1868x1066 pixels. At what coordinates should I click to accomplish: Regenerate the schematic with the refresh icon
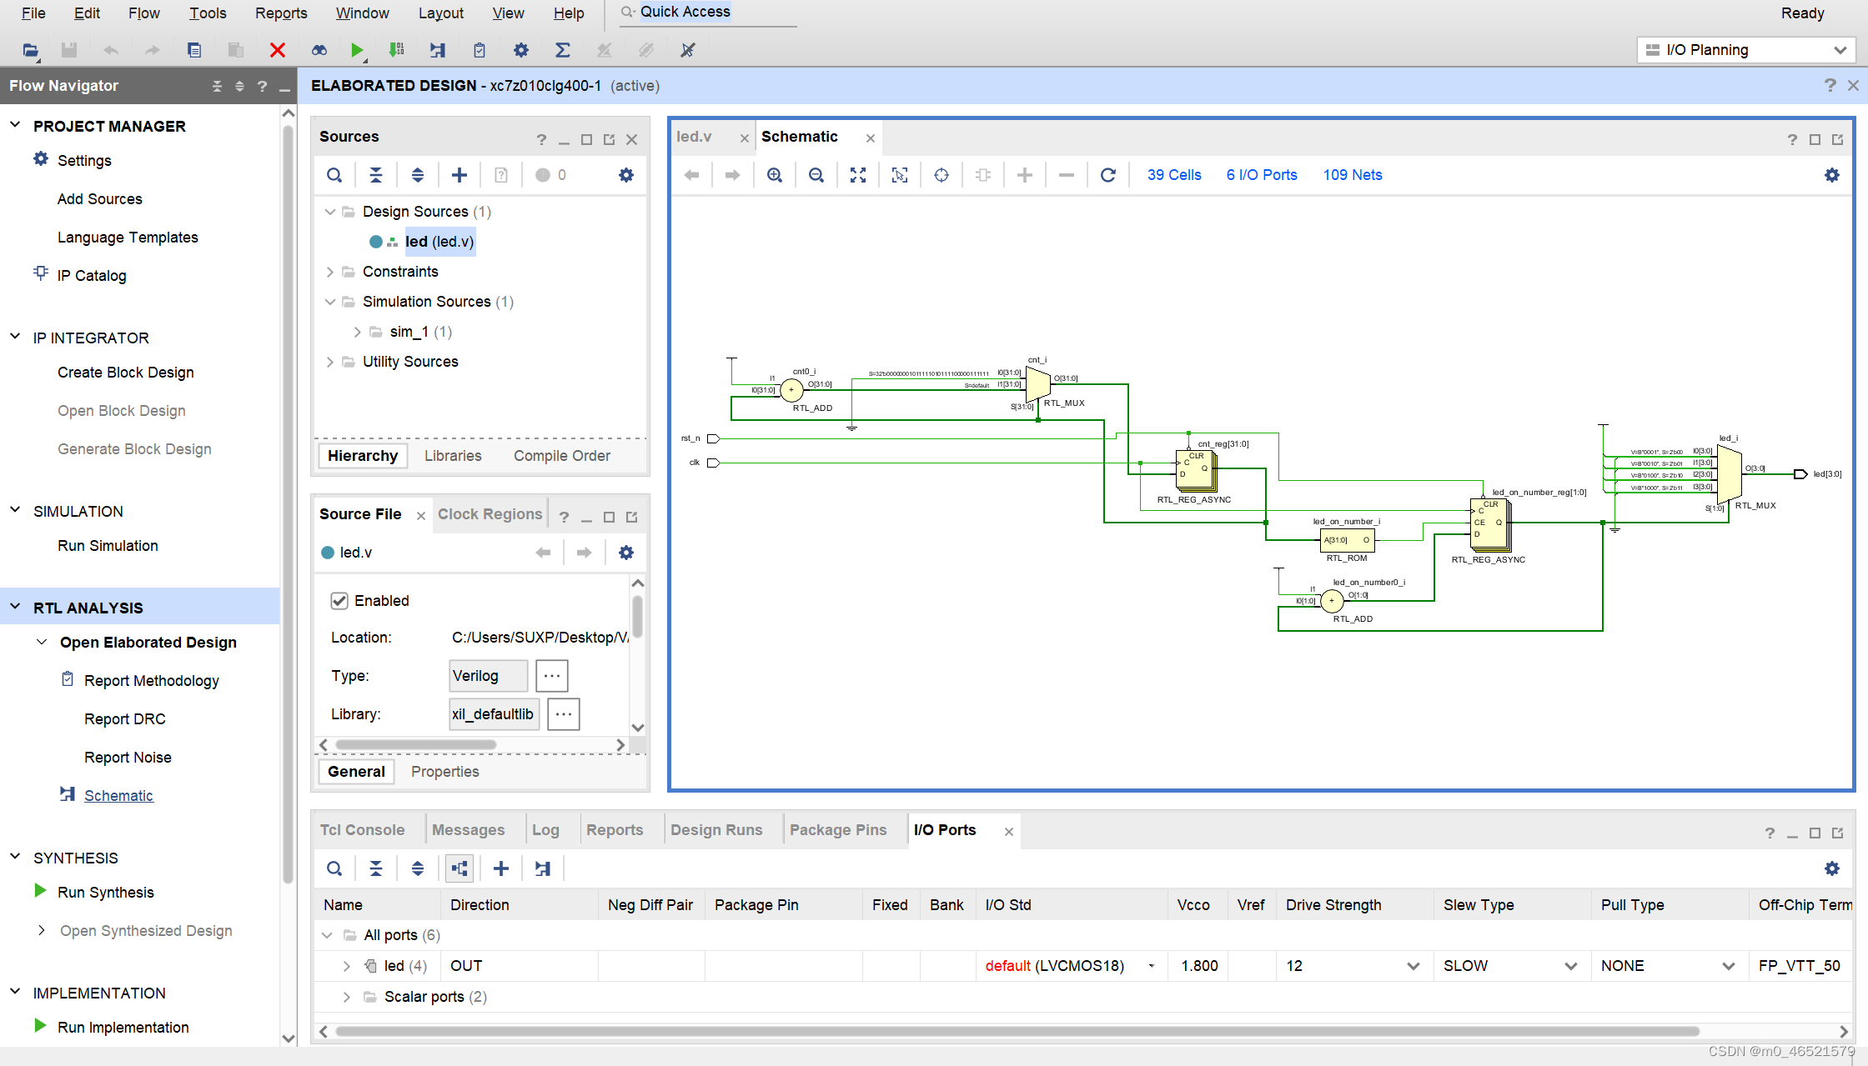tap(1107, 175)
